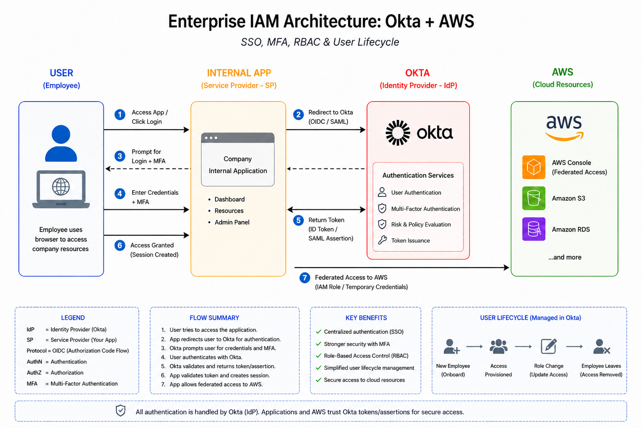Click the 'FLOW SUMMARY' box title
The width and height of the screenshot is (642, 428).
[x=214, y=318]
